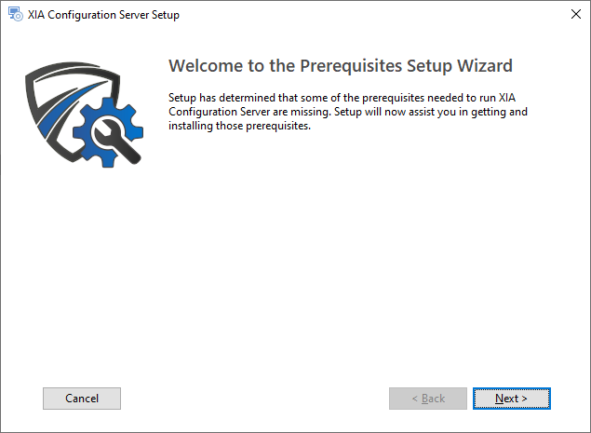Screen dimensions: 591x433
Task: Click the 'needed to run XIA' phrase
Action: (x=472, y=98)
